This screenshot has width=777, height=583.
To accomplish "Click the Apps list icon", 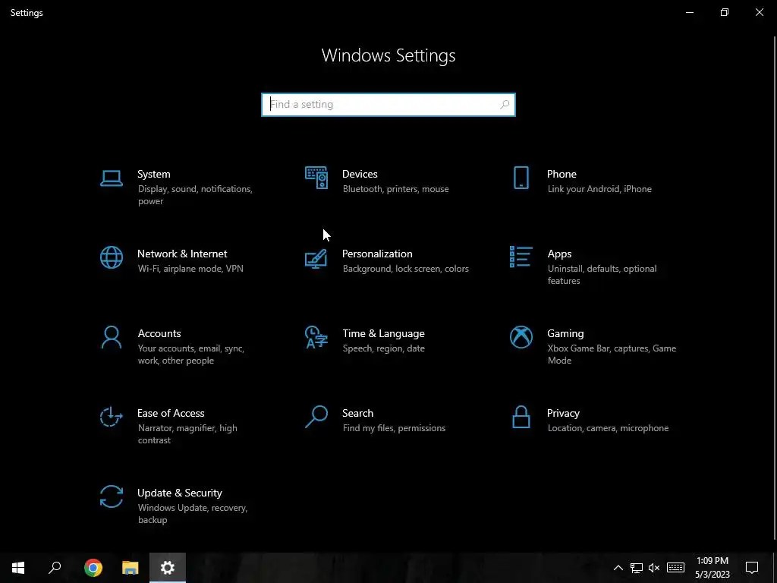I will click(x=521, y=257).
